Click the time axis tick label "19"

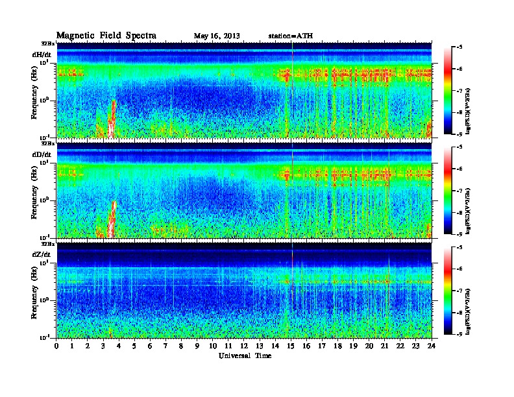click(x=353, y=346)
